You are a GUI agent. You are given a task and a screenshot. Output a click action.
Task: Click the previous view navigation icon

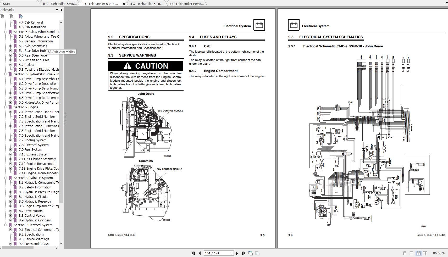(251, 253)
